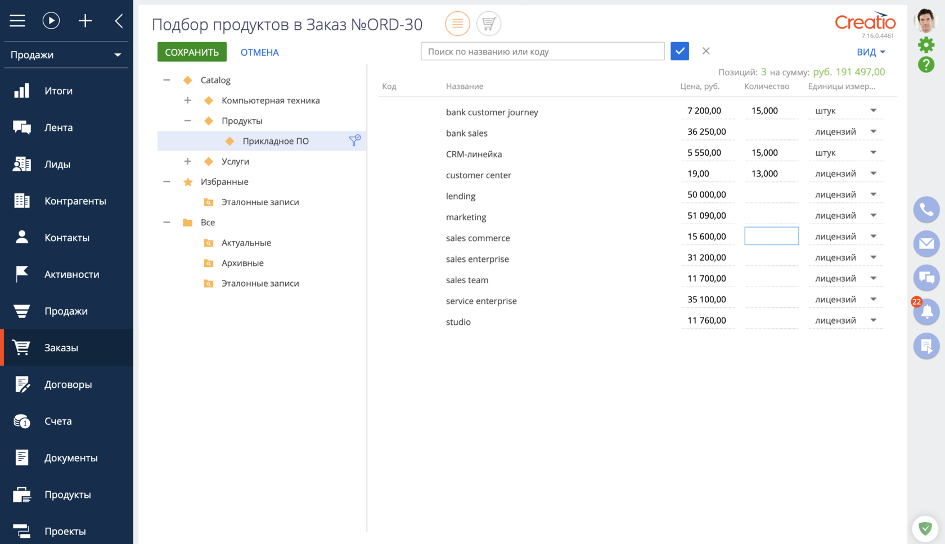
Task: Save with the СОХРАНИТЬ button
Action: [192, 52]
